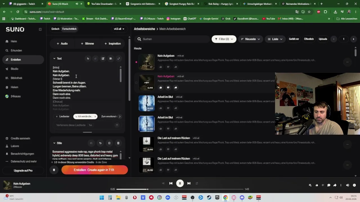
Task: Open more options for the generating Kein Aufgeben track
Action: click(347, 62)
